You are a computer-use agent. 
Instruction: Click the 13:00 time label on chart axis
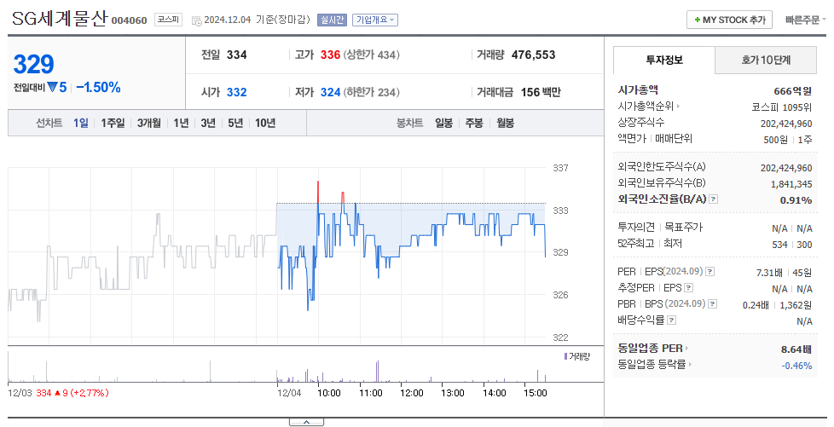coord(453,393)
